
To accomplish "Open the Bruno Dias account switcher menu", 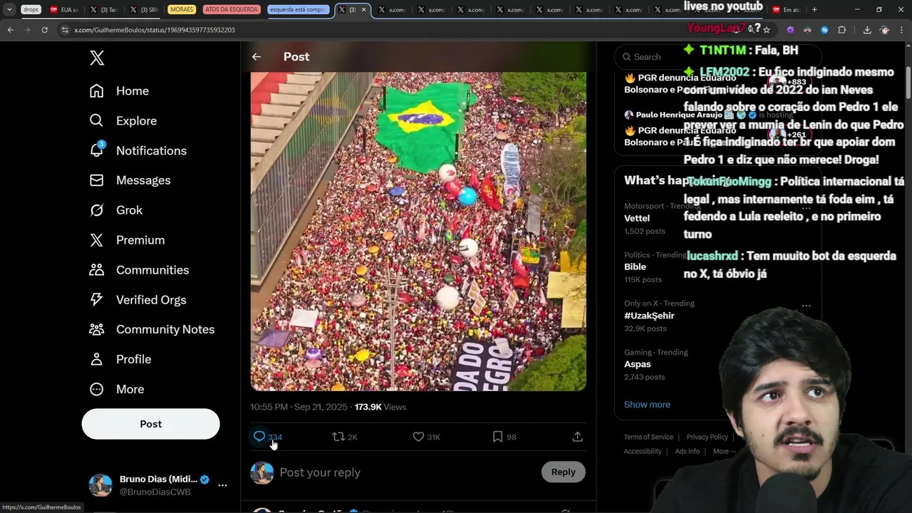I will (x=158, y=485).
